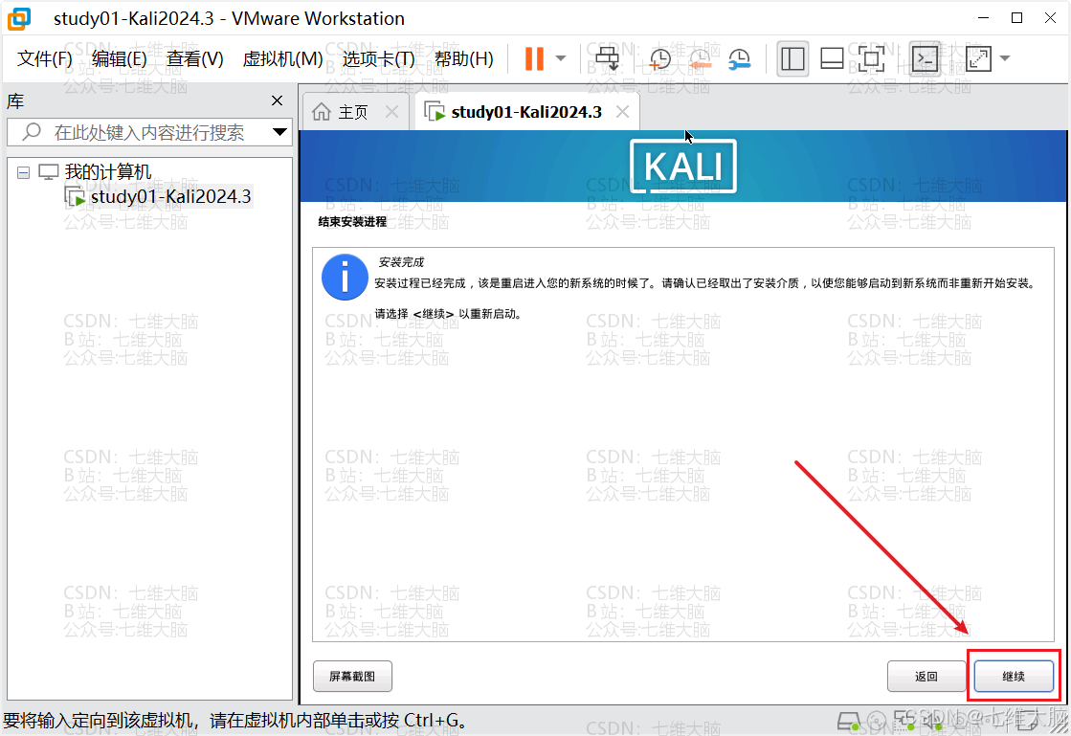The width and height of the screenshot is (1071, 736).
Task: Open the power options dropdown beside pause
Action: [x=561, y=58]
